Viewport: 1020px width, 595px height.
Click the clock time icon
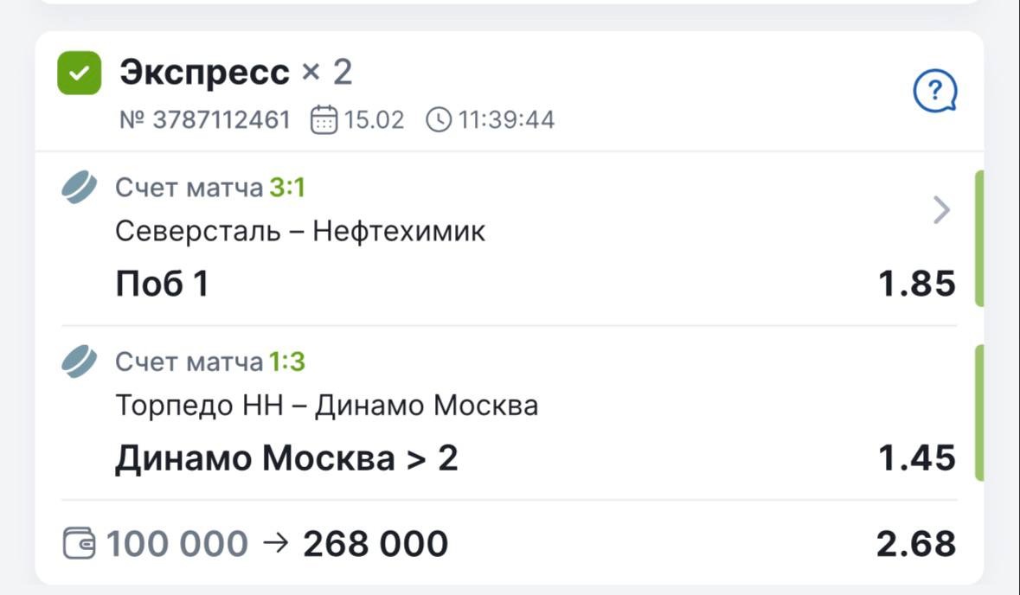coord(439,119)
